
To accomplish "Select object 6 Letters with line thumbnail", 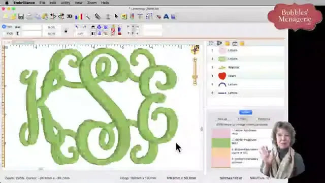I will [246, 93].
